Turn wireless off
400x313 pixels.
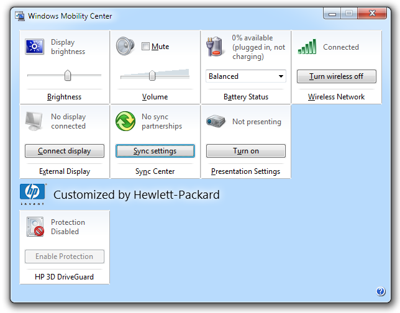click(x=336, y=76)
